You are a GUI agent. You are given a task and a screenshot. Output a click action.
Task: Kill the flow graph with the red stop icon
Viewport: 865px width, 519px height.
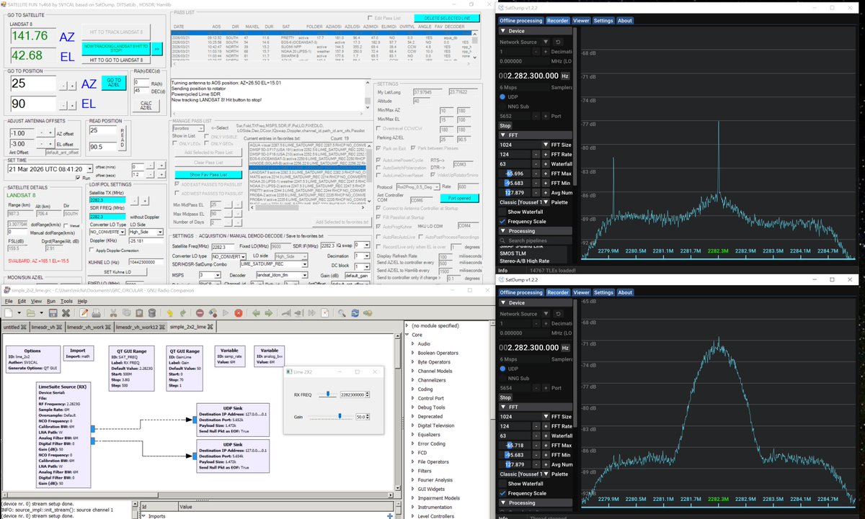(x=239, y=313)
